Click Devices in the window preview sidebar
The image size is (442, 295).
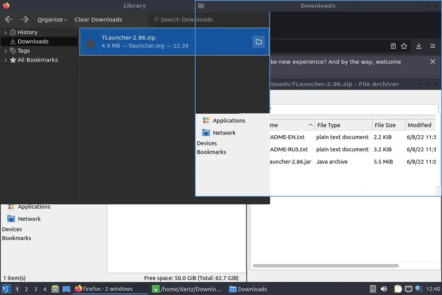[207, 143]
